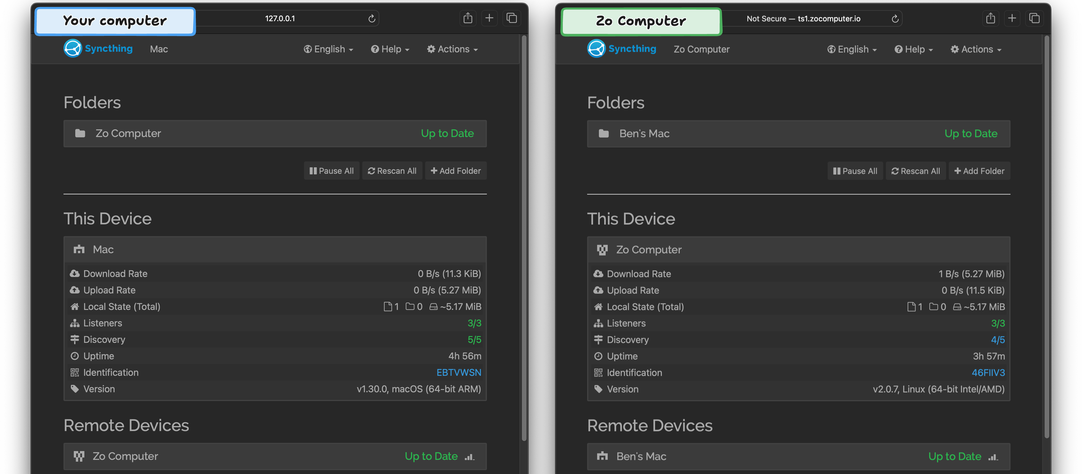Screen dimensions: 1084x474
Task: Open the English language dropdown in Mac window
Action: pyautogui.click(x=328, y=49)
